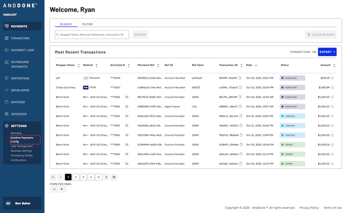Click the shopper name search field

pos(92,35)
